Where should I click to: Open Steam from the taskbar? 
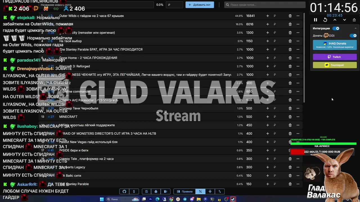pos(233,199)
